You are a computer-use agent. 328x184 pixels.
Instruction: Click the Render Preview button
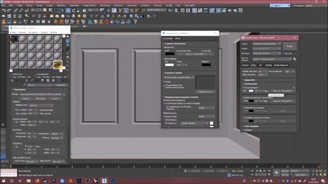click(x=205, y=92)
